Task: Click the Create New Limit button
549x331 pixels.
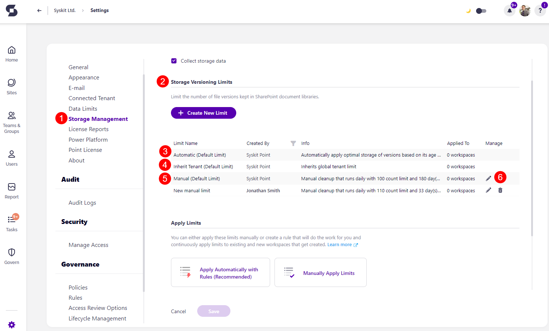Action: 203,113
